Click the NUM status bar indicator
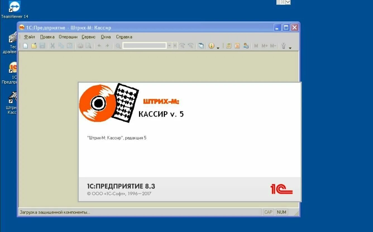Image resolution: width=373 pixels, height=232 pixels. click(281, 212)
